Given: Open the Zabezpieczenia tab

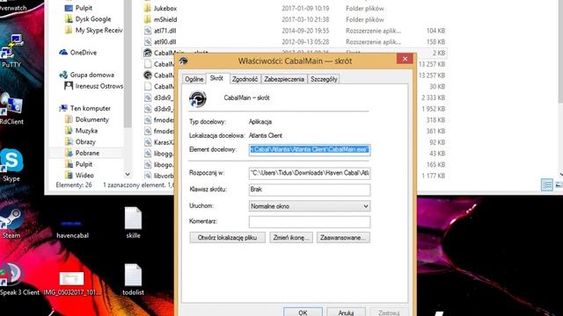Looking at the screenshot, I should coord(284,79).
